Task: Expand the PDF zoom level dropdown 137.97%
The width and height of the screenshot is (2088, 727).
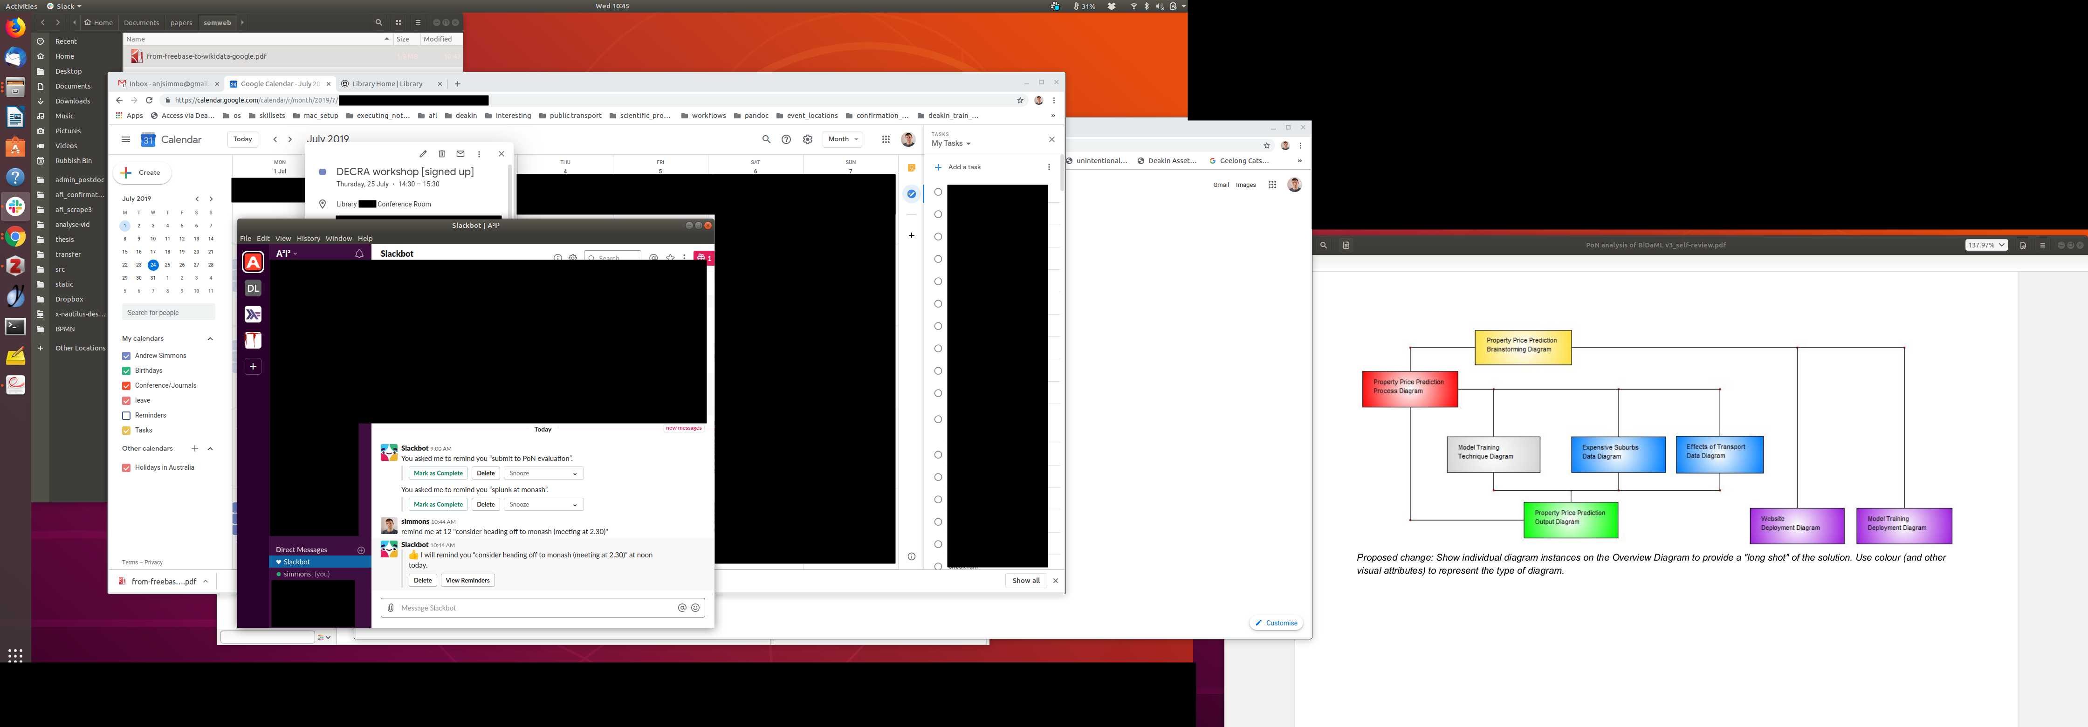Action: pyautogui.click(x=1986, y=245)
